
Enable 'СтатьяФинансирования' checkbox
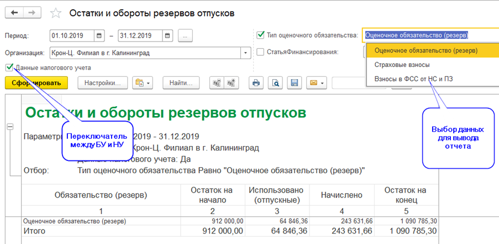click(x=261, y=53)
